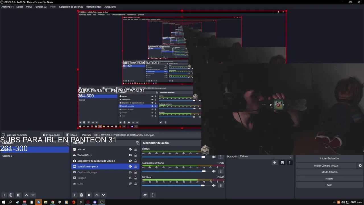Move selected source up in Fuentes

point(97,195)
